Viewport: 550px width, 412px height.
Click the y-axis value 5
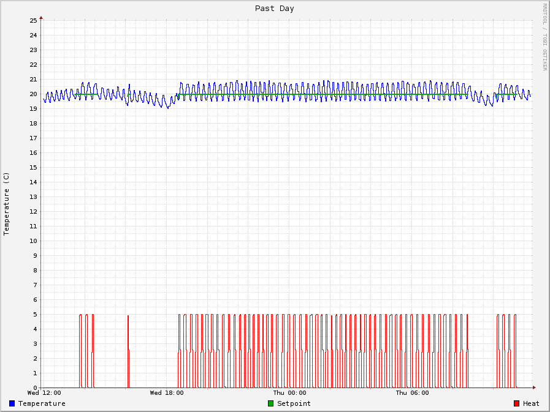[x=35, y=315]
